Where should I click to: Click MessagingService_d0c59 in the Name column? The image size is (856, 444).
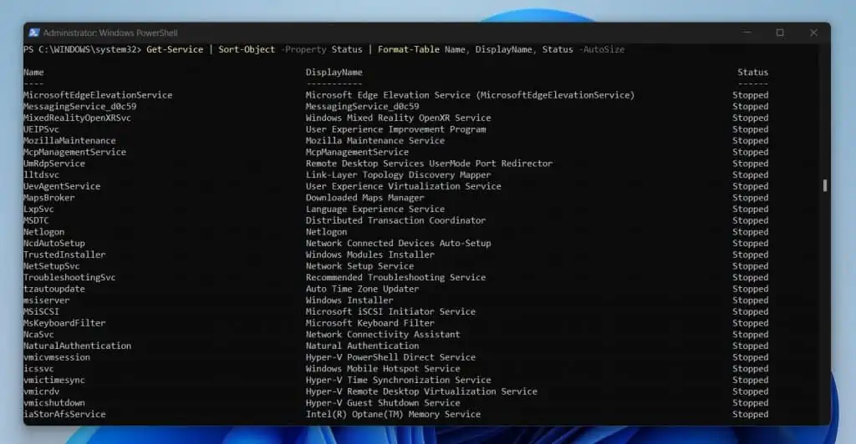click(79, 107)
